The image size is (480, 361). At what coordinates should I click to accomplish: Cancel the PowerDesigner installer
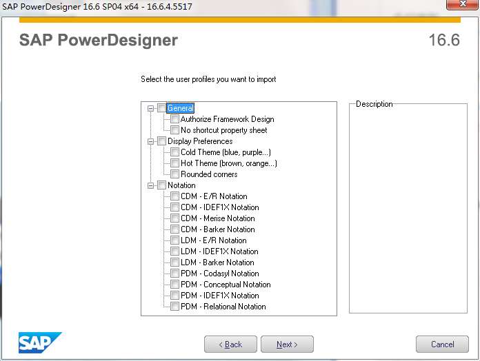tap(442, 344)
